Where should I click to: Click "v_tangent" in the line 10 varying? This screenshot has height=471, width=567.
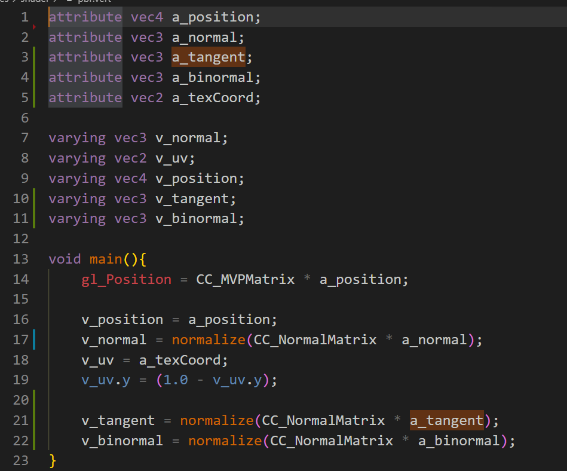(192, 199)
